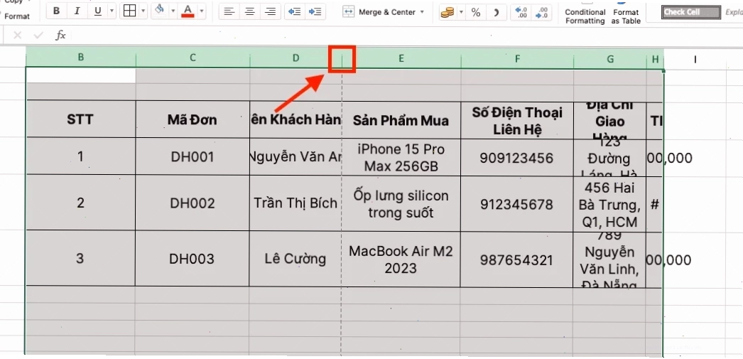Center text horizontally
The height and width of the screenshot is (359, 743).
pyautogui.click(x=250, y=11)
